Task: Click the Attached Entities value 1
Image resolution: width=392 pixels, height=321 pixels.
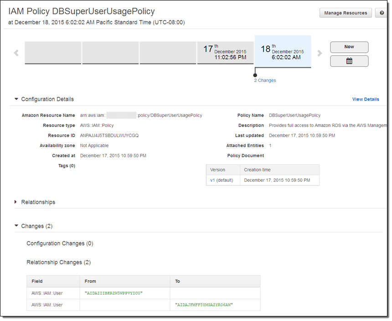Action: 270,145
